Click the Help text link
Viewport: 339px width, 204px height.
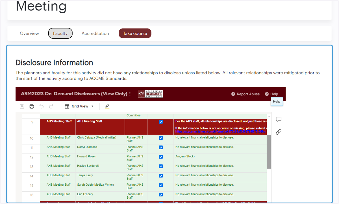(274, 94)
